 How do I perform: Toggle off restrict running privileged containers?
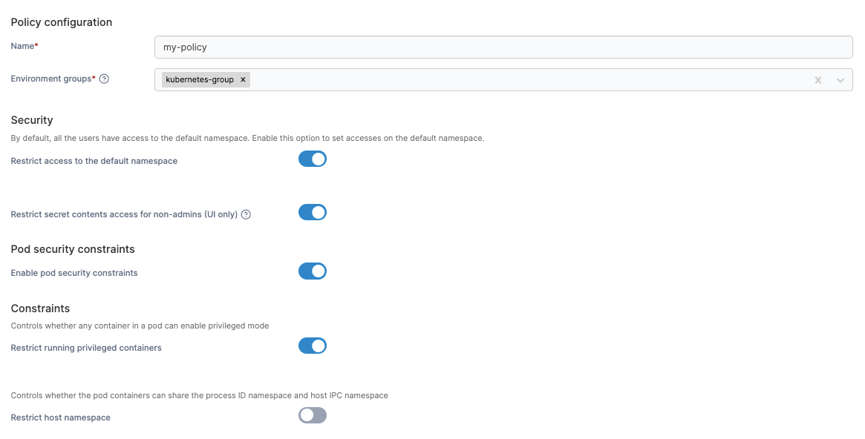tap(313, 346)
